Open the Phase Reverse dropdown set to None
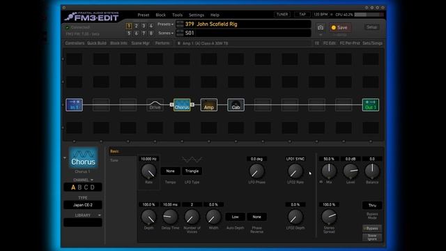The width and height of the screenshot is (446, 251). click(x=256, y=217)
